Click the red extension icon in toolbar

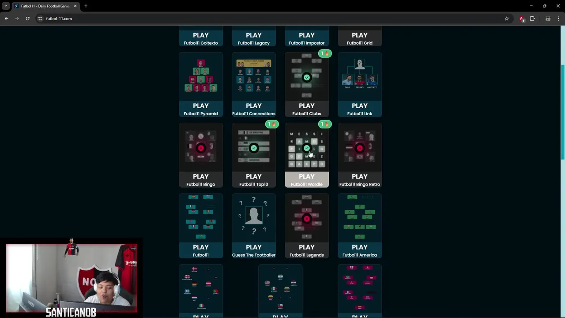(522, 19)
